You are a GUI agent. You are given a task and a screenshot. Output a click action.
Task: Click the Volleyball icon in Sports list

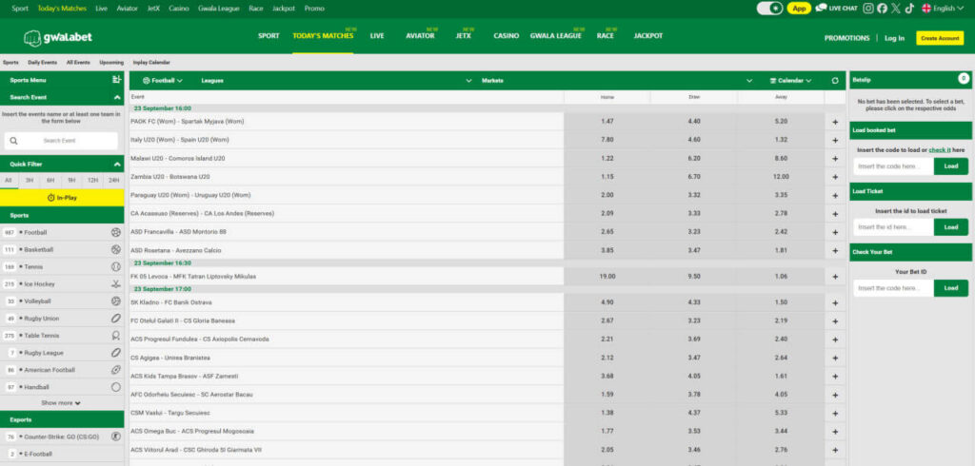(x=115, y=301)
